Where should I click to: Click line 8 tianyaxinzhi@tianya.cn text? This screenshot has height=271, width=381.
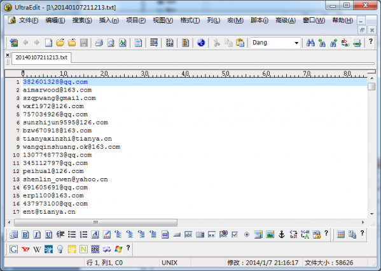(x=67, y=139)
